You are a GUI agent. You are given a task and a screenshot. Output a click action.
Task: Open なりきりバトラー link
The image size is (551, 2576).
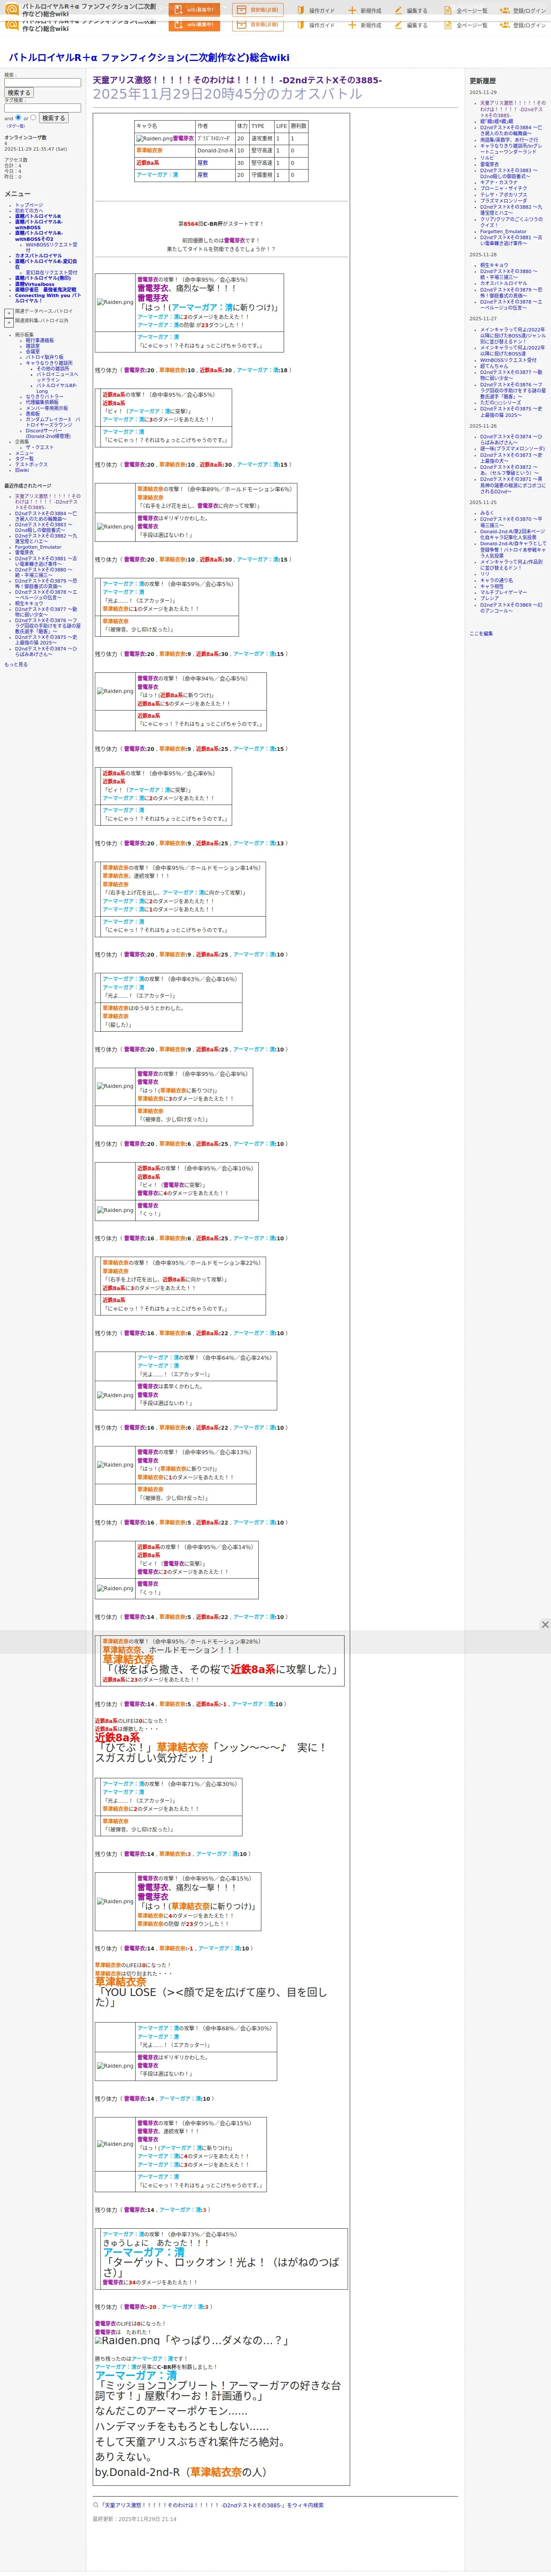[45, 397]
